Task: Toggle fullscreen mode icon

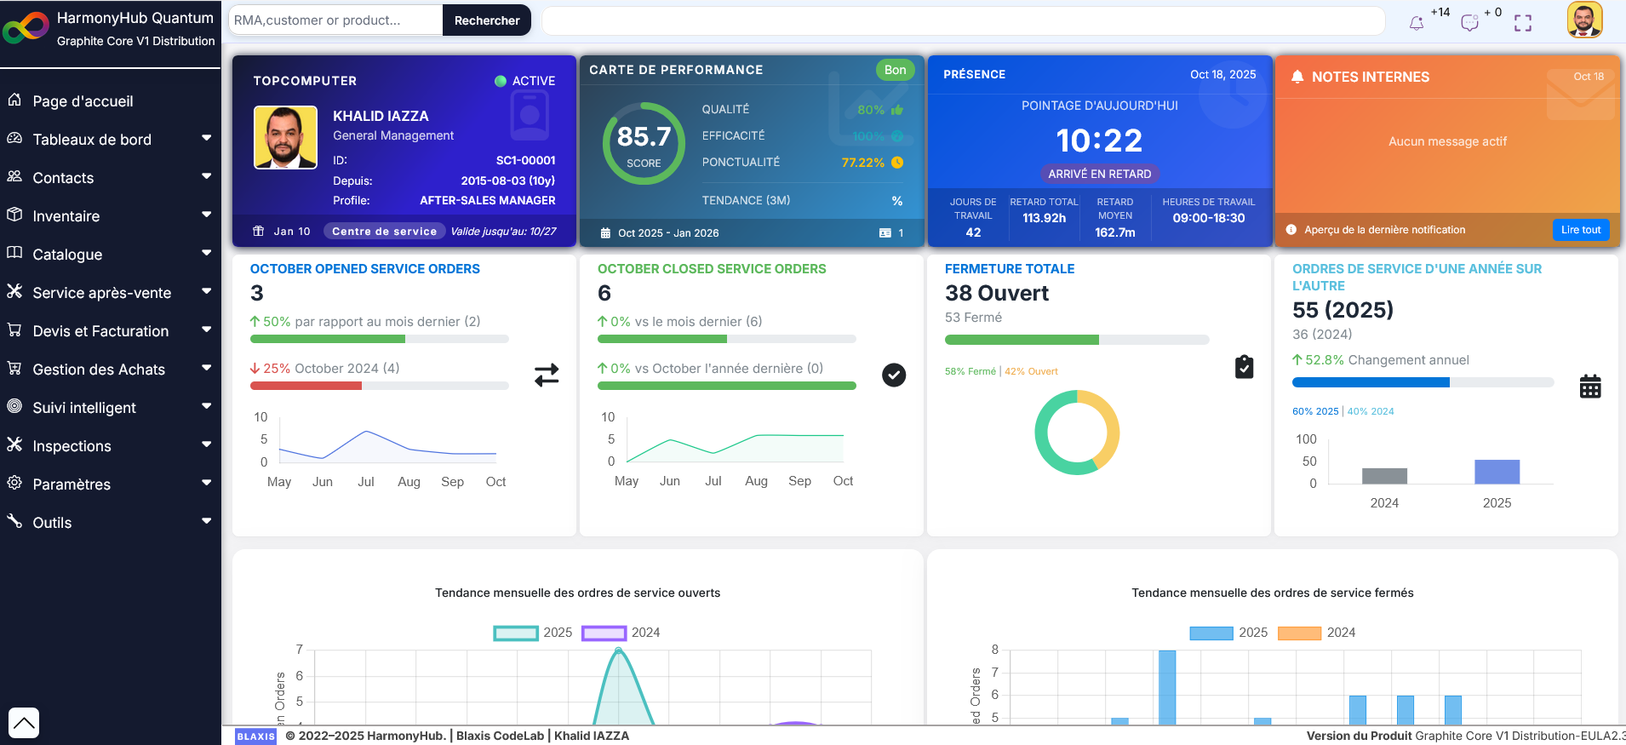Action: (x=1523, y=23)
